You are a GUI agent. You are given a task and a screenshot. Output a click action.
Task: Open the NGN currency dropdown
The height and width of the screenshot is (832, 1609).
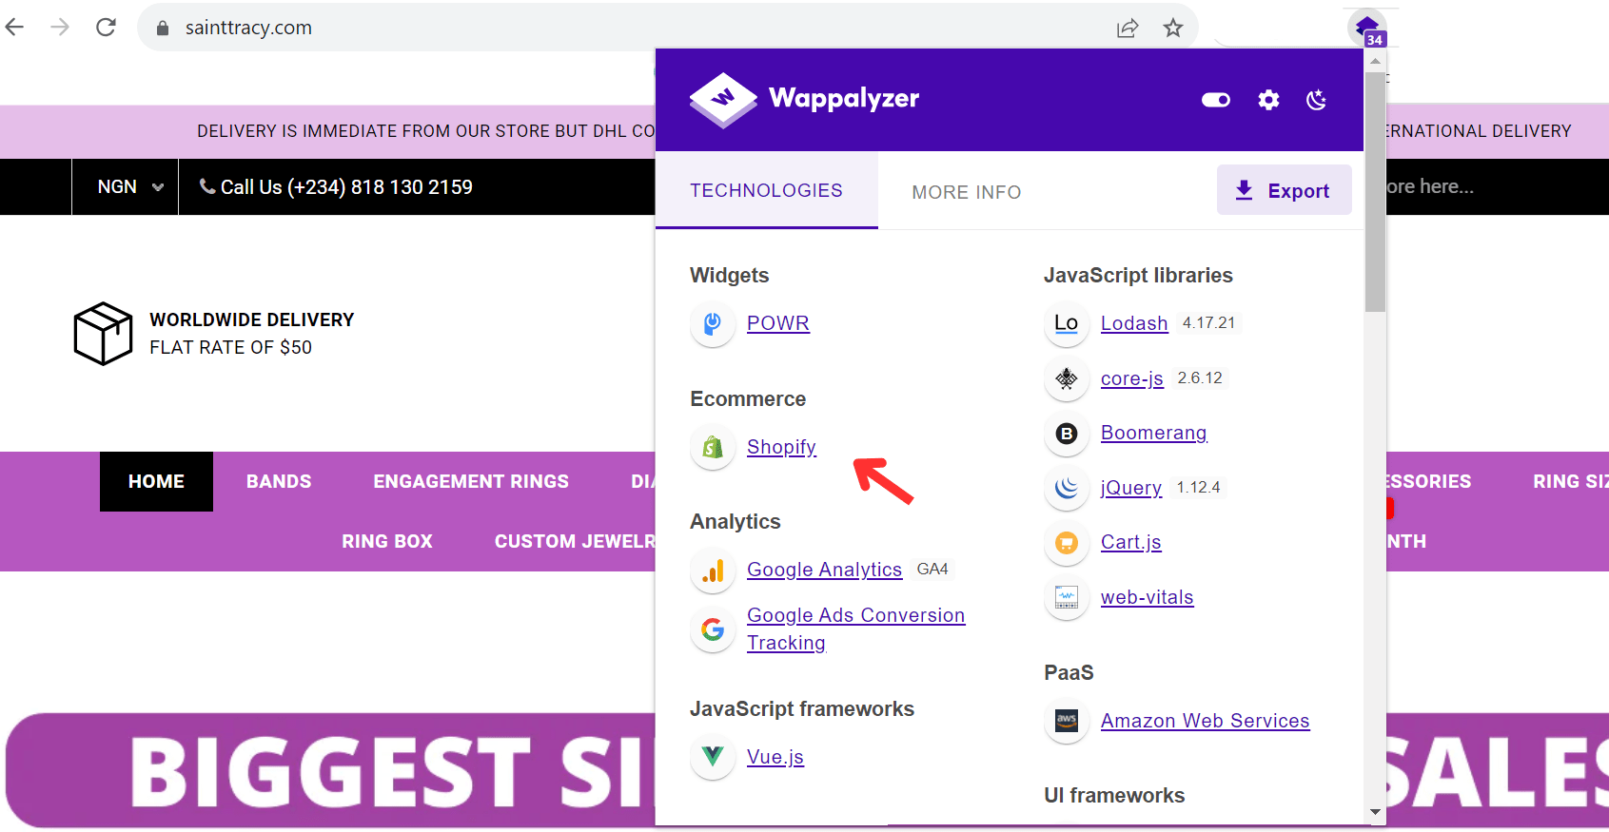pyautogui.click(x=130, y=187)
